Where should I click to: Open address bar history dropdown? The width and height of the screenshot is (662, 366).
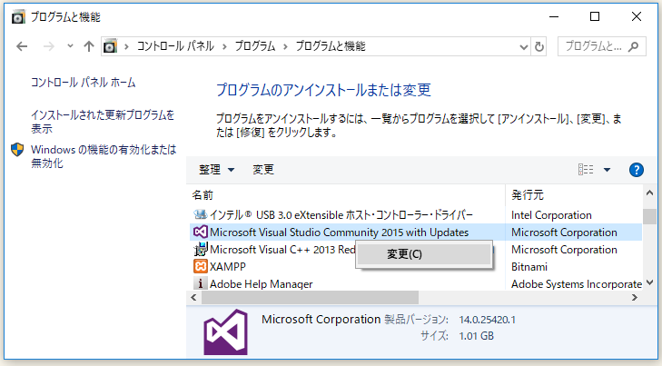click(x=525, y=46)
